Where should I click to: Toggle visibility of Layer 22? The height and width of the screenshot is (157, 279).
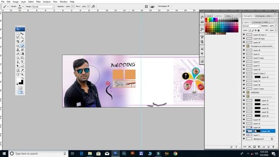(244, 100)
